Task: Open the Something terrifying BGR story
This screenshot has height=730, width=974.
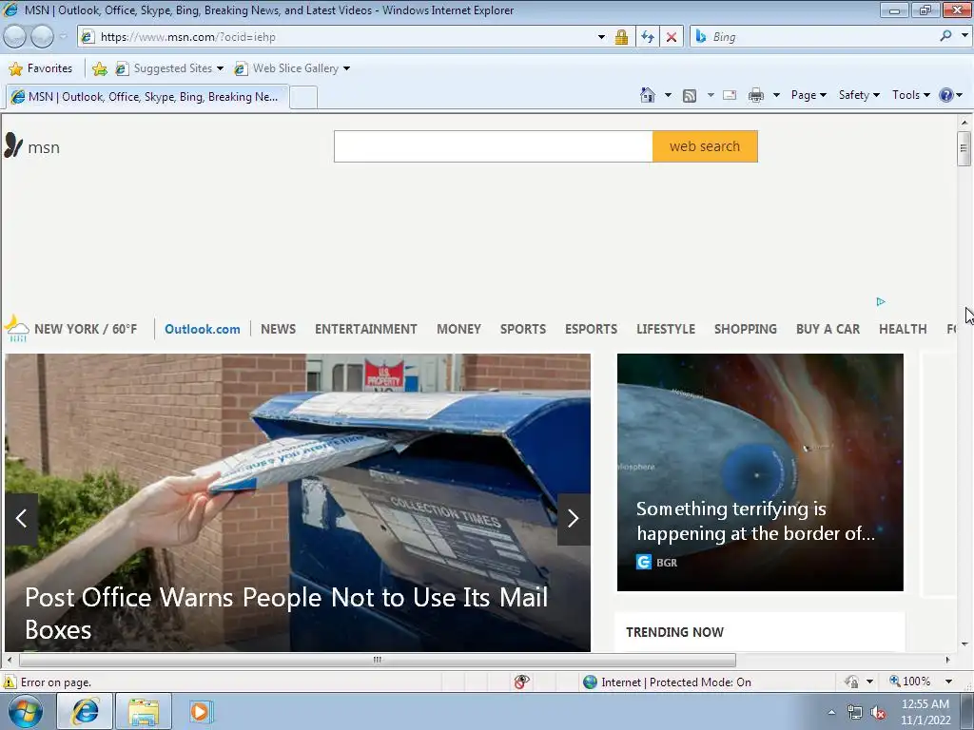Action: point(755,521)
